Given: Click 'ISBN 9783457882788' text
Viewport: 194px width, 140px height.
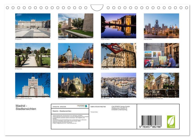Looking at the screenshot, I should coord(98,107).
